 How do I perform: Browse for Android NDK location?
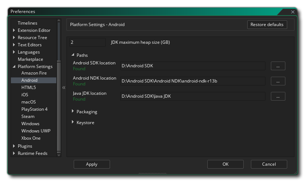pyautogui.click(x=278, y=81)
